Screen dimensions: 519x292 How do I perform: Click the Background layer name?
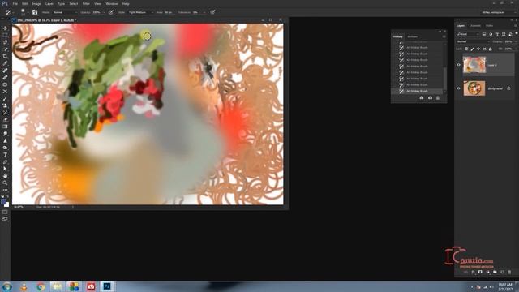tap(495, 88)
